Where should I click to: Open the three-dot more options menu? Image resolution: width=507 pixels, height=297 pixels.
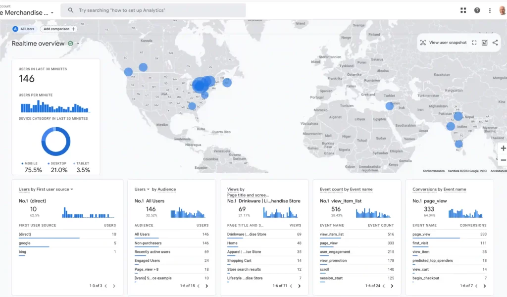click(x=490, y=10)
